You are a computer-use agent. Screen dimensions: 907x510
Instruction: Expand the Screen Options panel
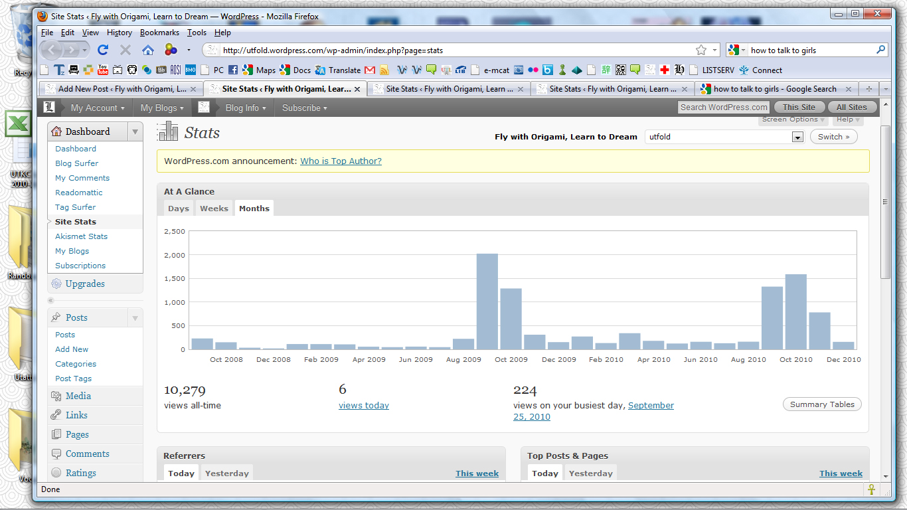(x=793, y=120)
